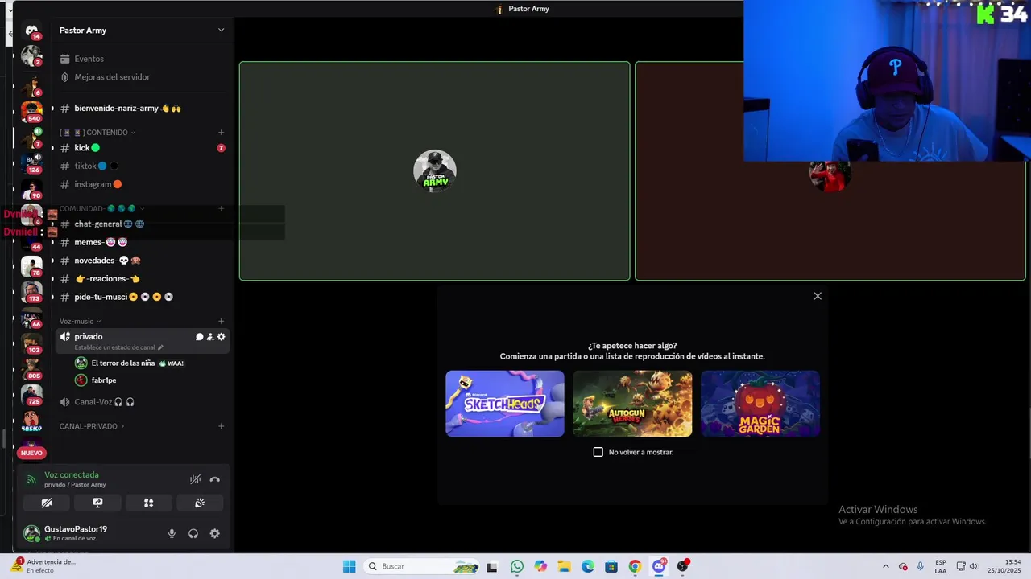
Task: Open the tiktok channel
Action: click(x=143, y=166)
